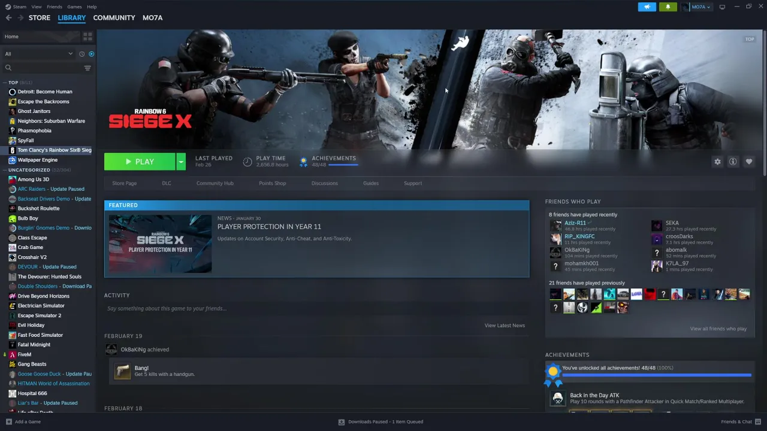Open the green notifications bell
Viewport: 767px width, 431px height.
(x=668, y=7)
